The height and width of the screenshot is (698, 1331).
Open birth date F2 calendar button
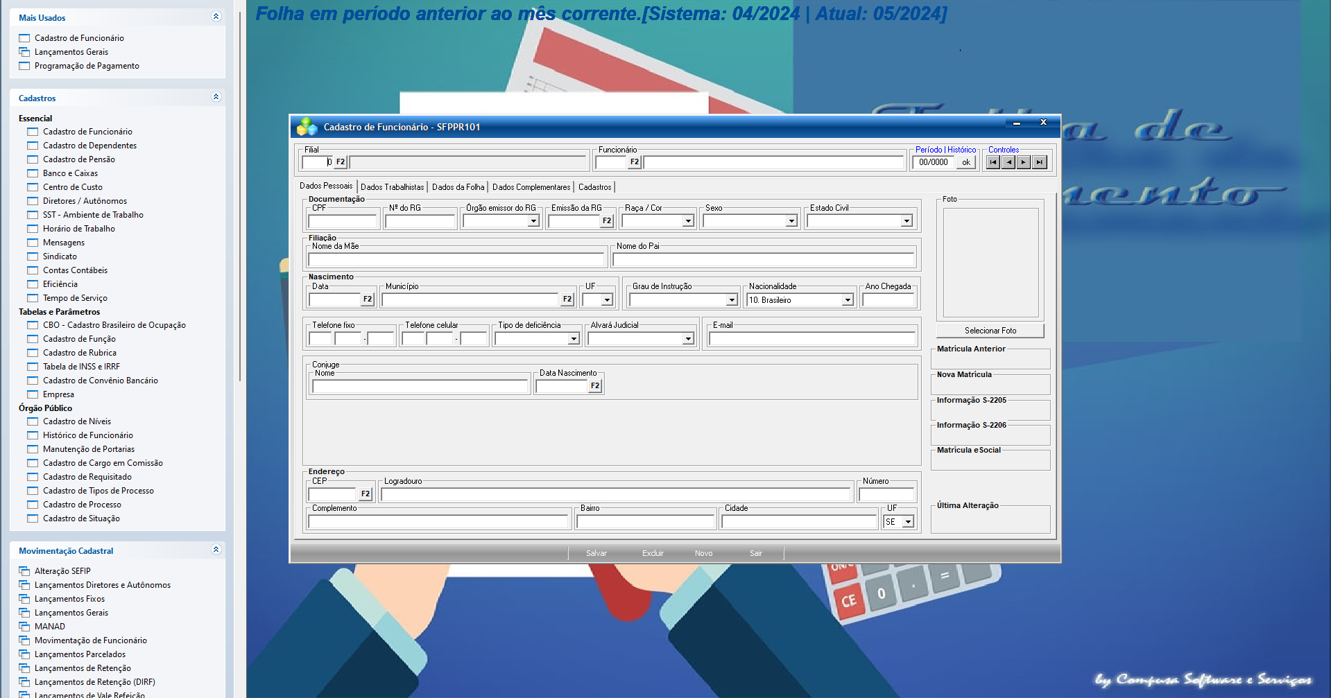tap(368, 299)
